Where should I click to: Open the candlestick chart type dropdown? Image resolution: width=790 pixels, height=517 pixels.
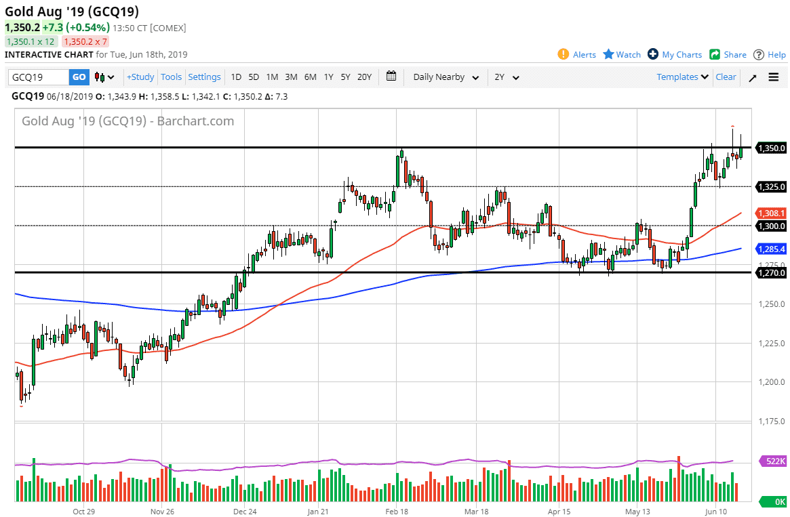click(x=104, y=77)
